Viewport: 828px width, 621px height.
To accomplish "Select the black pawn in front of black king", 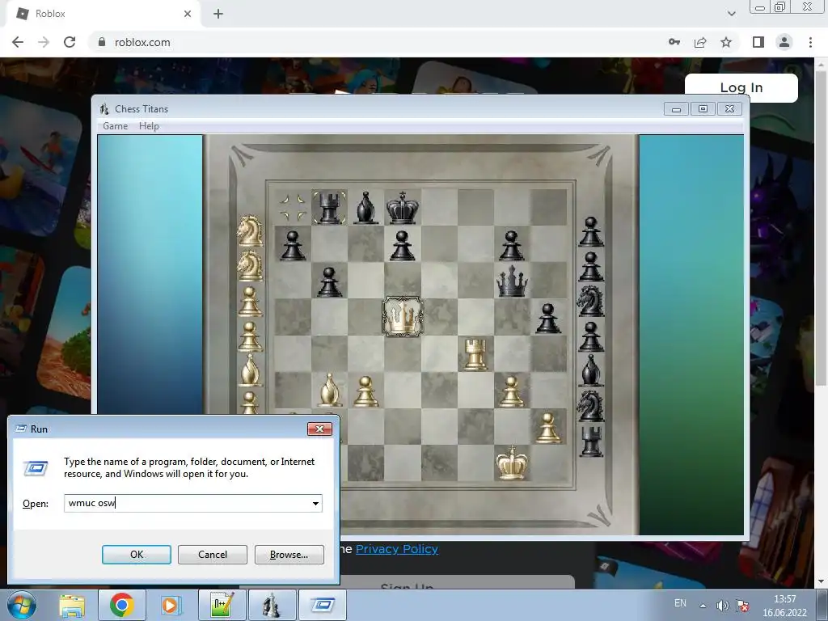I will click(403, 246).
